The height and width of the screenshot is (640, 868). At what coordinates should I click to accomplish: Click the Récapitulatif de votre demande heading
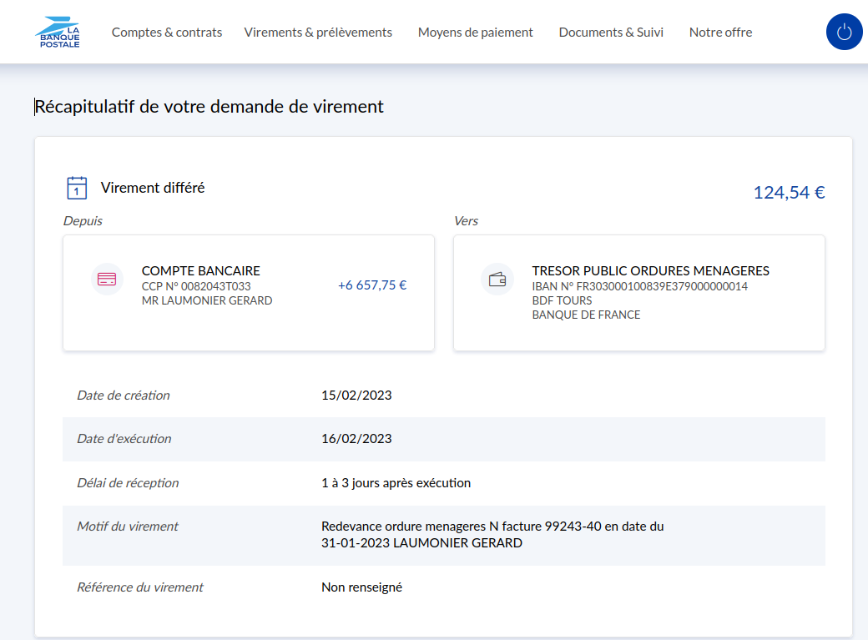tap(209, 107)
